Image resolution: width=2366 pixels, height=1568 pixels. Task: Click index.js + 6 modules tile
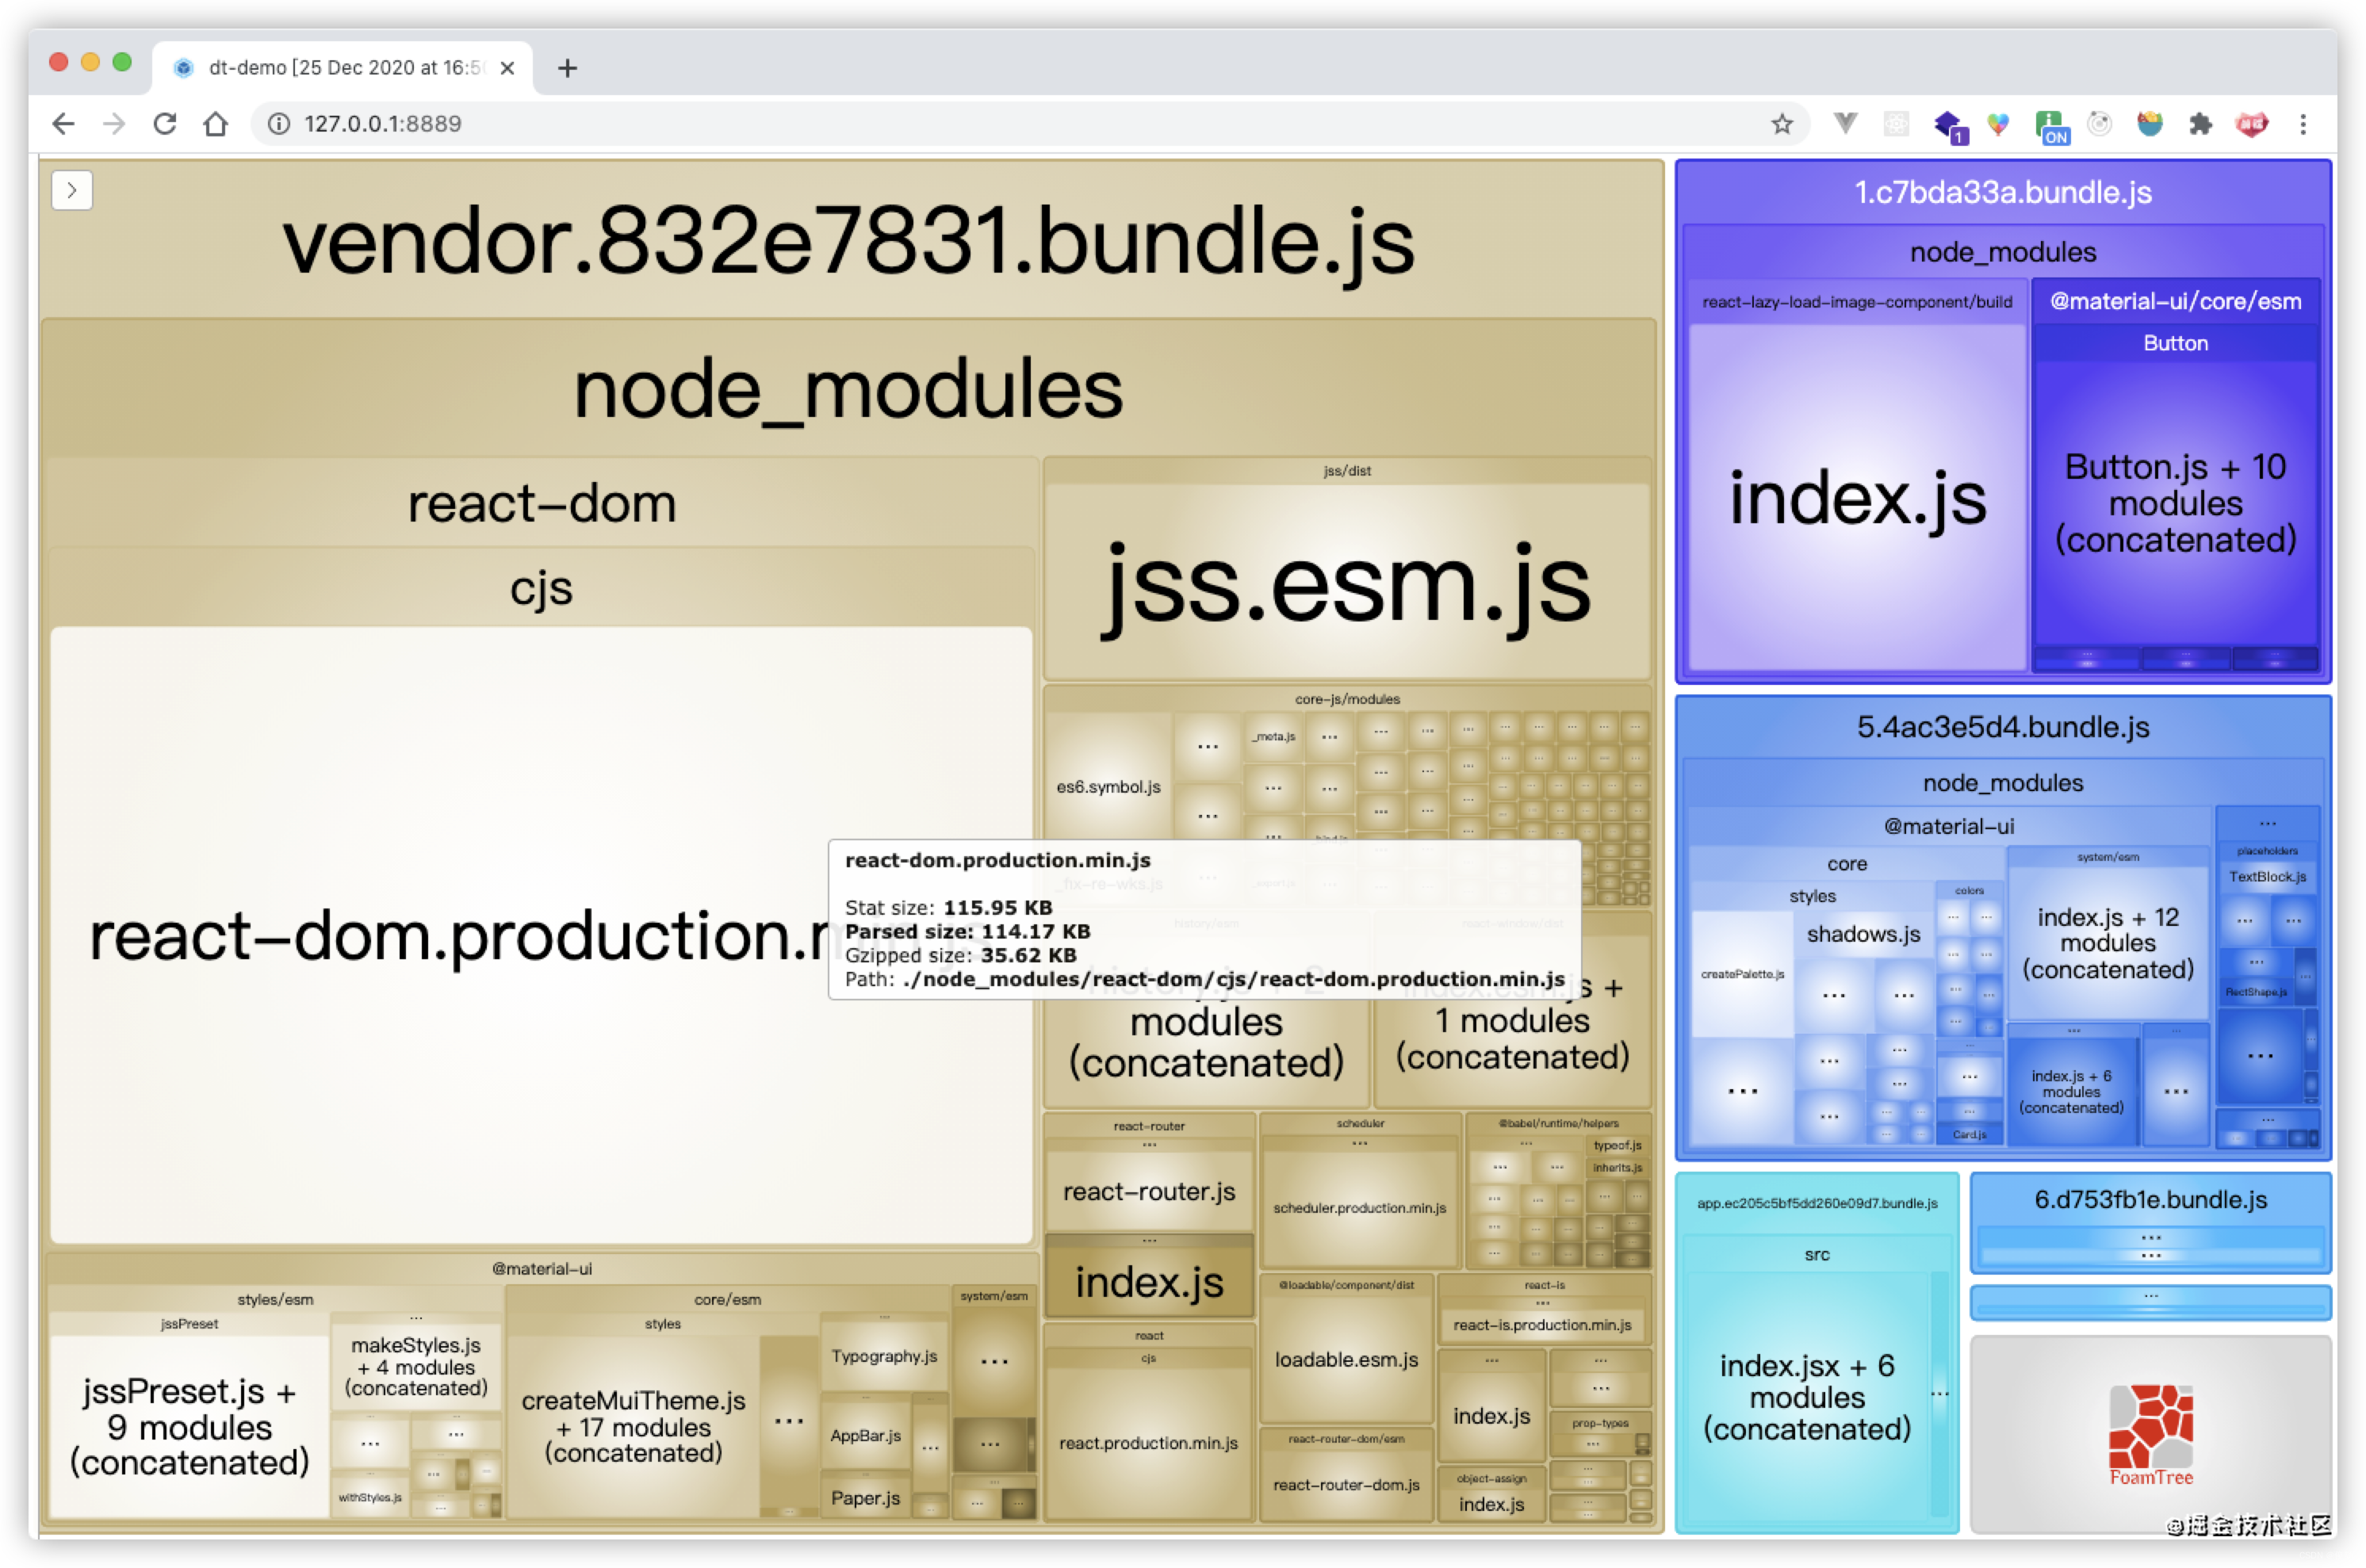(2070, 1091)
